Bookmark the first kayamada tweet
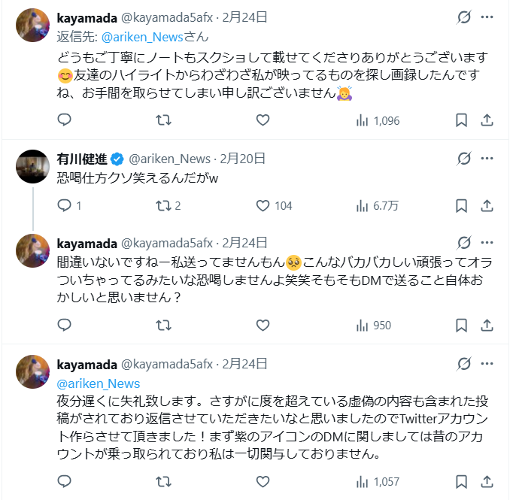 click(462, 120)
